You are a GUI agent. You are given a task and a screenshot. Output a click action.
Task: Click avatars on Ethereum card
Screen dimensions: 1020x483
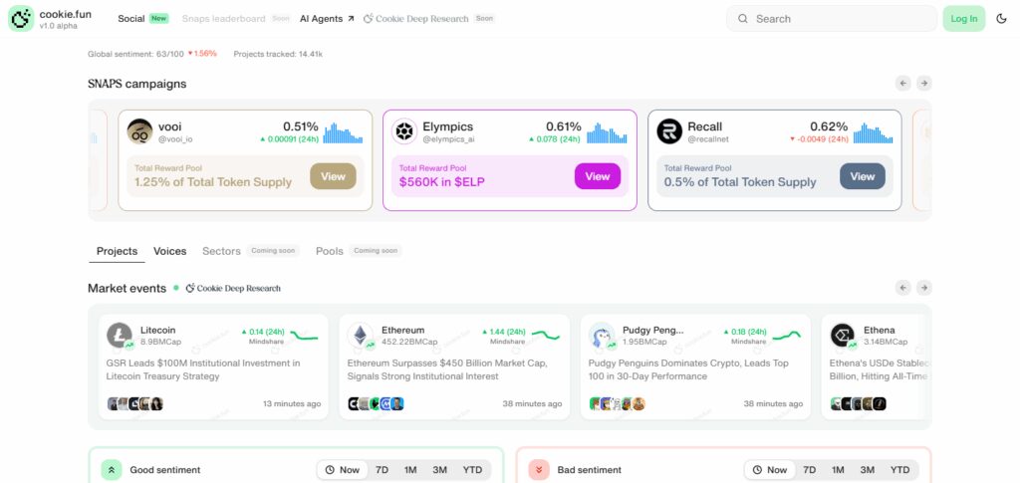click(x=376, y=403)
